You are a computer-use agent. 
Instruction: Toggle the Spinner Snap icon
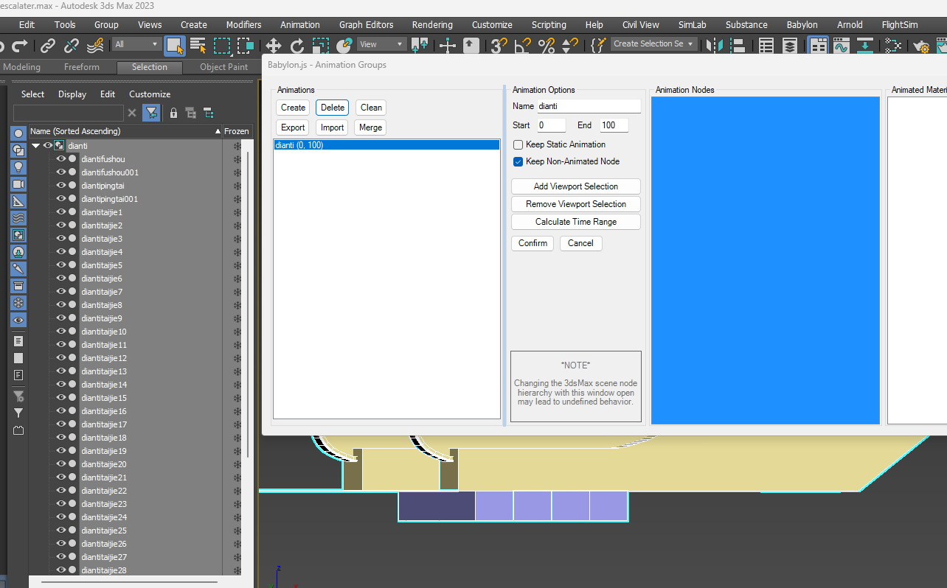pos(570,46)
